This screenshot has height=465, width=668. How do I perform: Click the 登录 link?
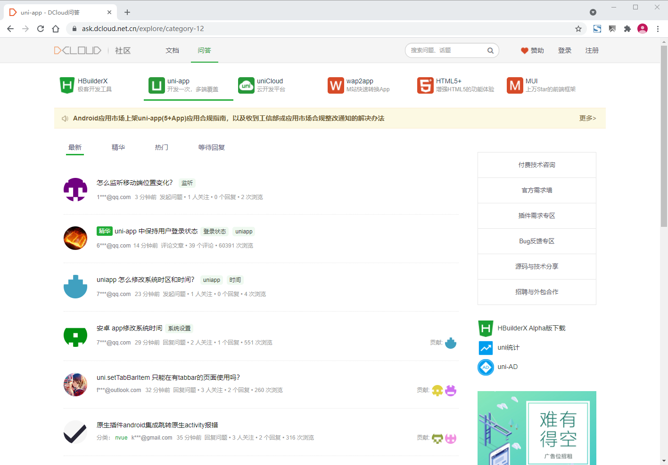(565, 50)
